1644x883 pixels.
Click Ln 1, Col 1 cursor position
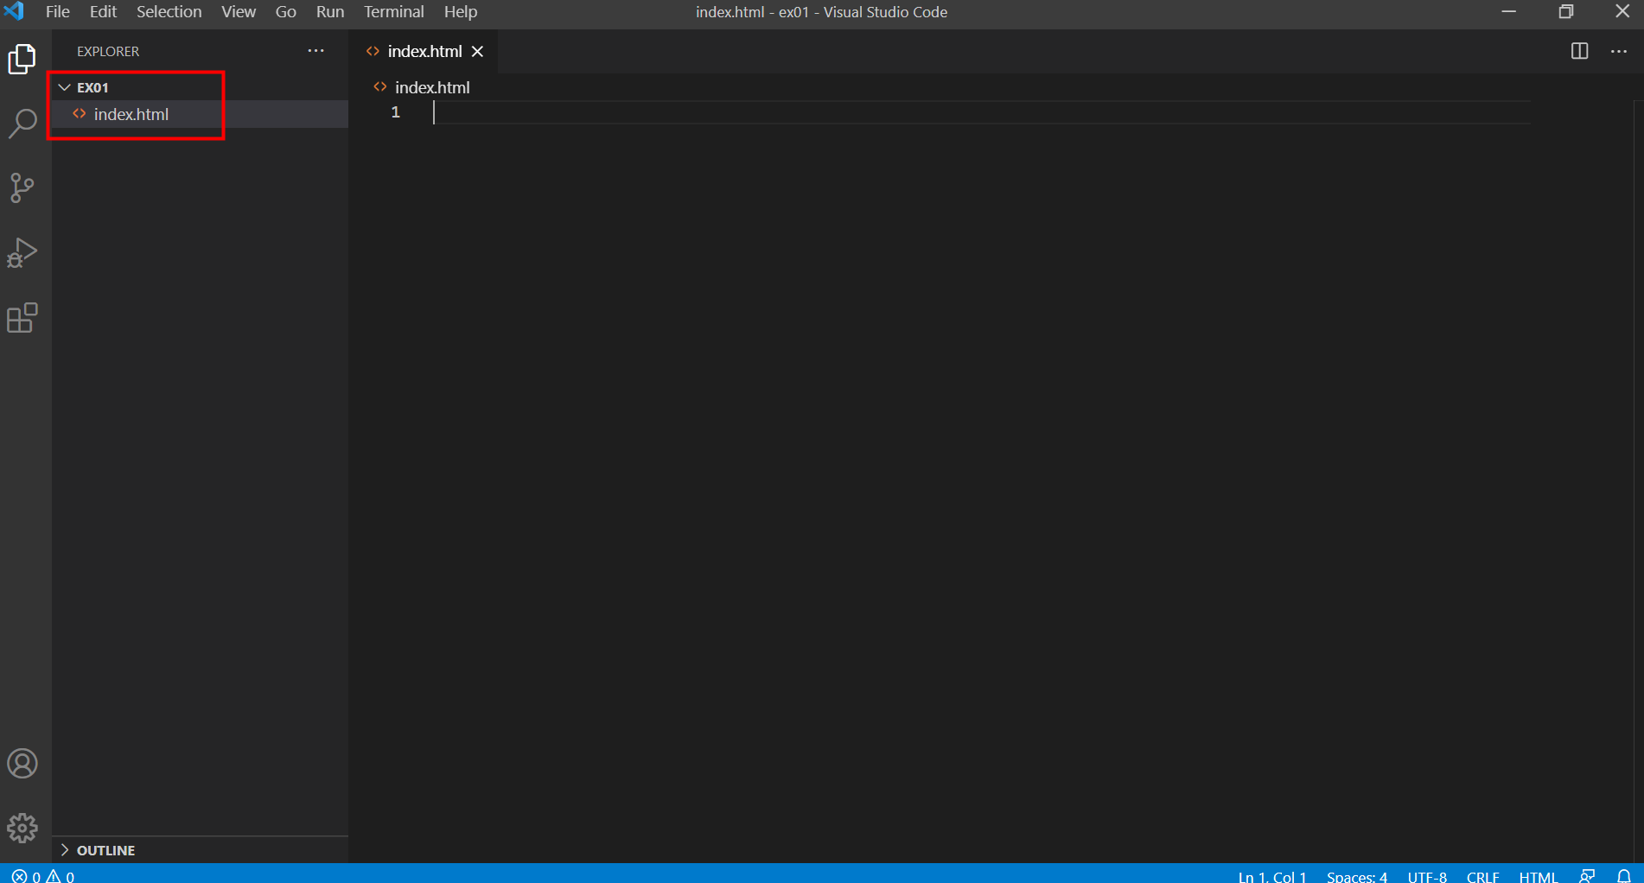coord(1271,875)
